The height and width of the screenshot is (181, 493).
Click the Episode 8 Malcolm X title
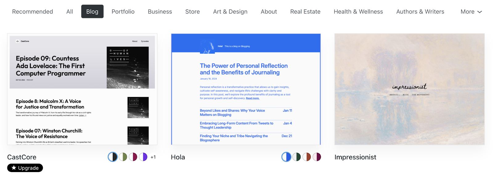click(x=50, y=104)
